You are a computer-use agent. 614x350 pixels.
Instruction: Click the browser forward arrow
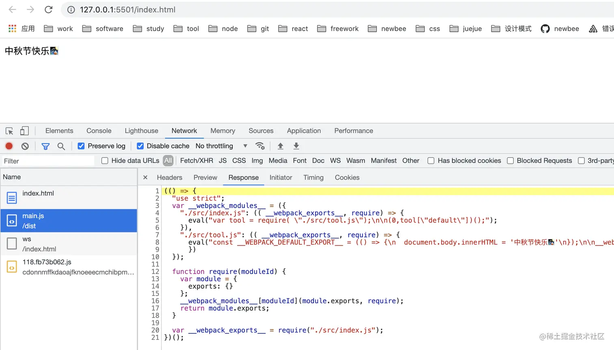(30, 9)
